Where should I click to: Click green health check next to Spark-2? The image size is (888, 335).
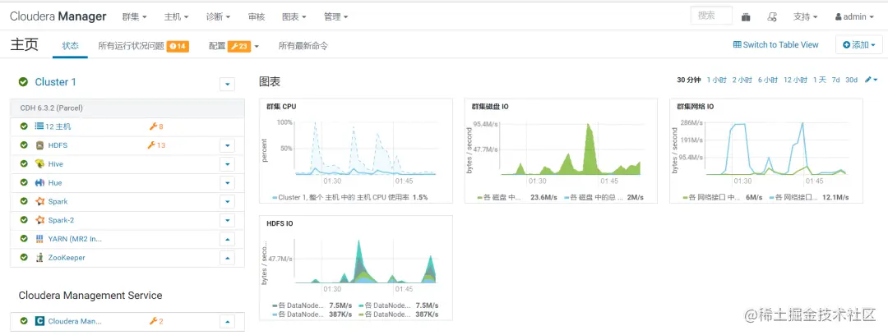coord(24,220)
